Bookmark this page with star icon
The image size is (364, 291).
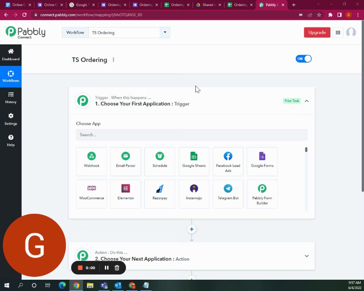(319, 15)
